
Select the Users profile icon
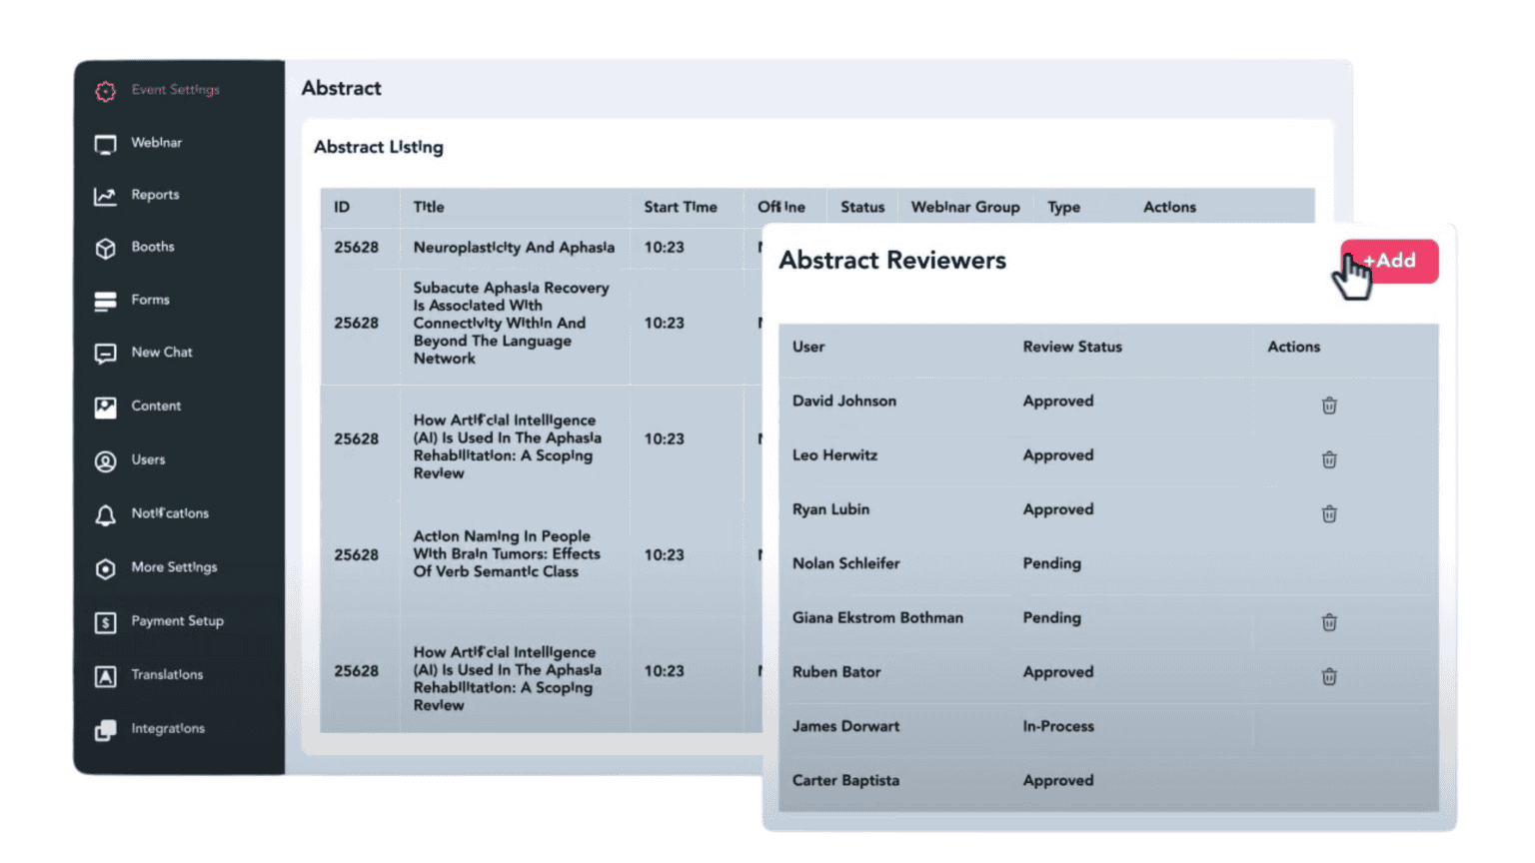pyautogui.click(x=105, y=460)
